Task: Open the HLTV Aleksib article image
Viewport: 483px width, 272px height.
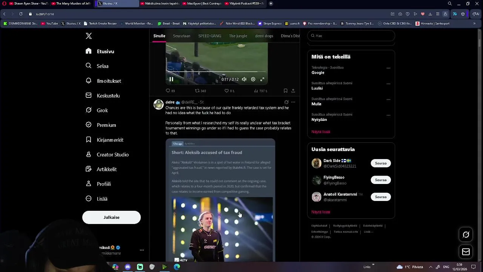Action: 222,229
